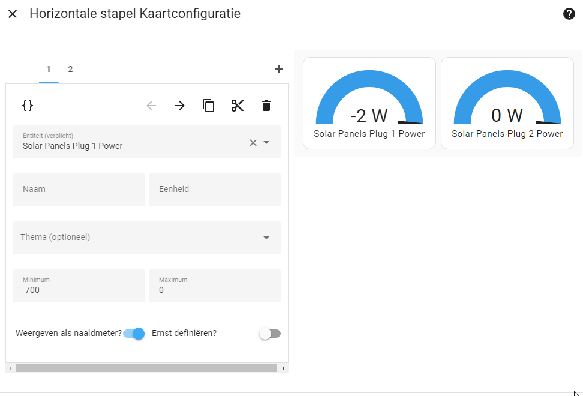
Task: Expand the Entiteit dropdown list
Action: pyautogui.click(x=267, y=142)
